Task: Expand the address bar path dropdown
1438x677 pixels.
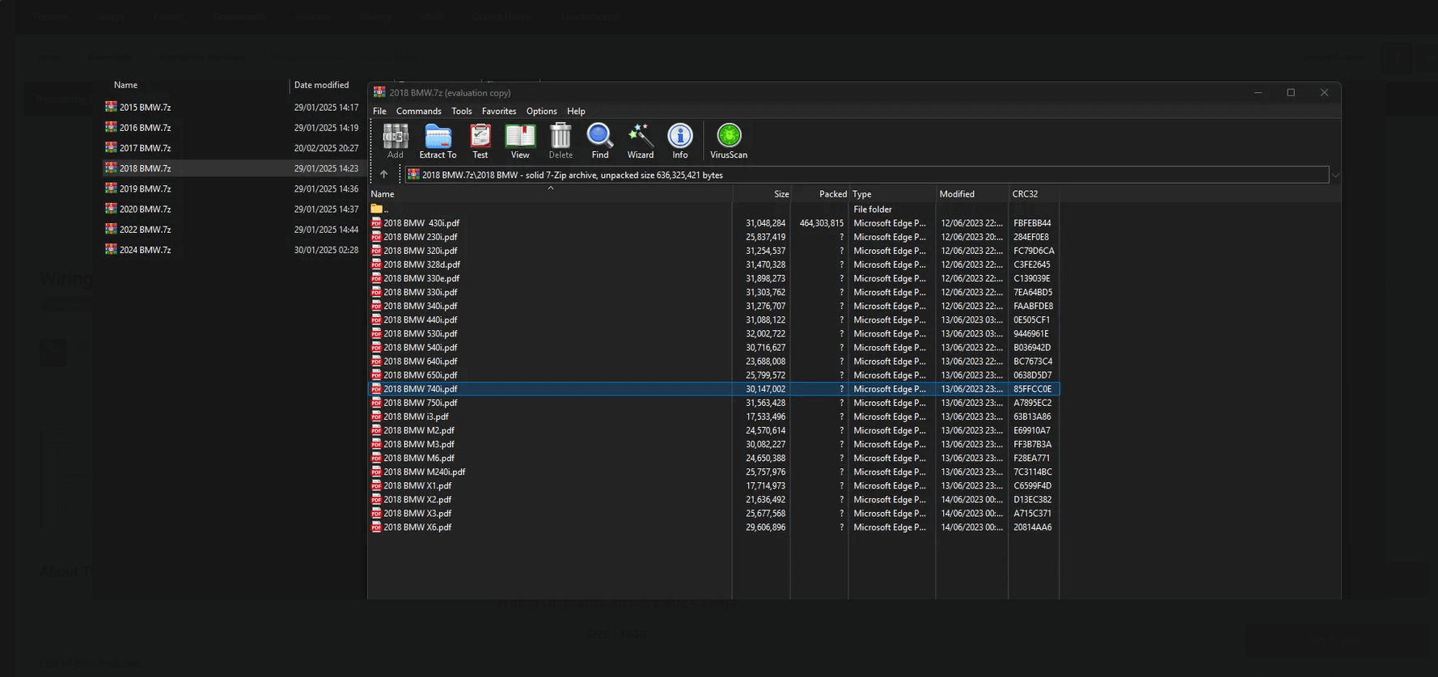Action: (1335, 176)
